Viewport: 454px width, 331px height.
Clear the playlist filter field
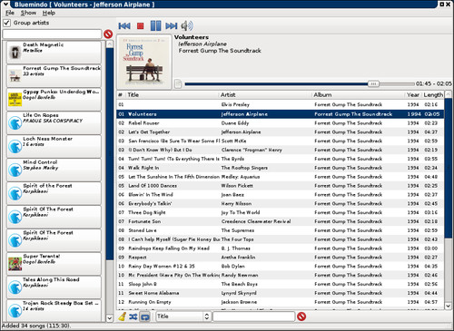301,316
